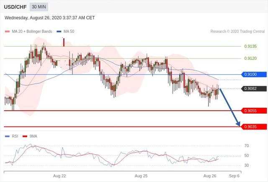Click the tall red candle above the 0.9135 line
This screenshot has height=182, width=268.
(x=64, y=42)
